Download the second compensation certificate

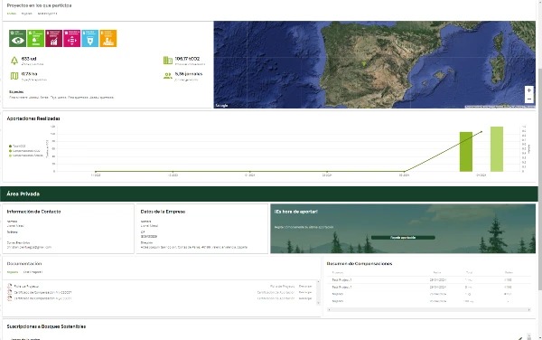click(305, 298)
